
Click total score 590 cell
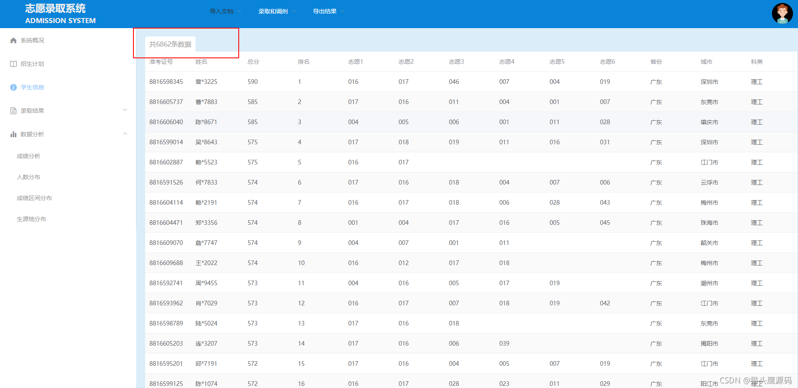coord(253,82)
